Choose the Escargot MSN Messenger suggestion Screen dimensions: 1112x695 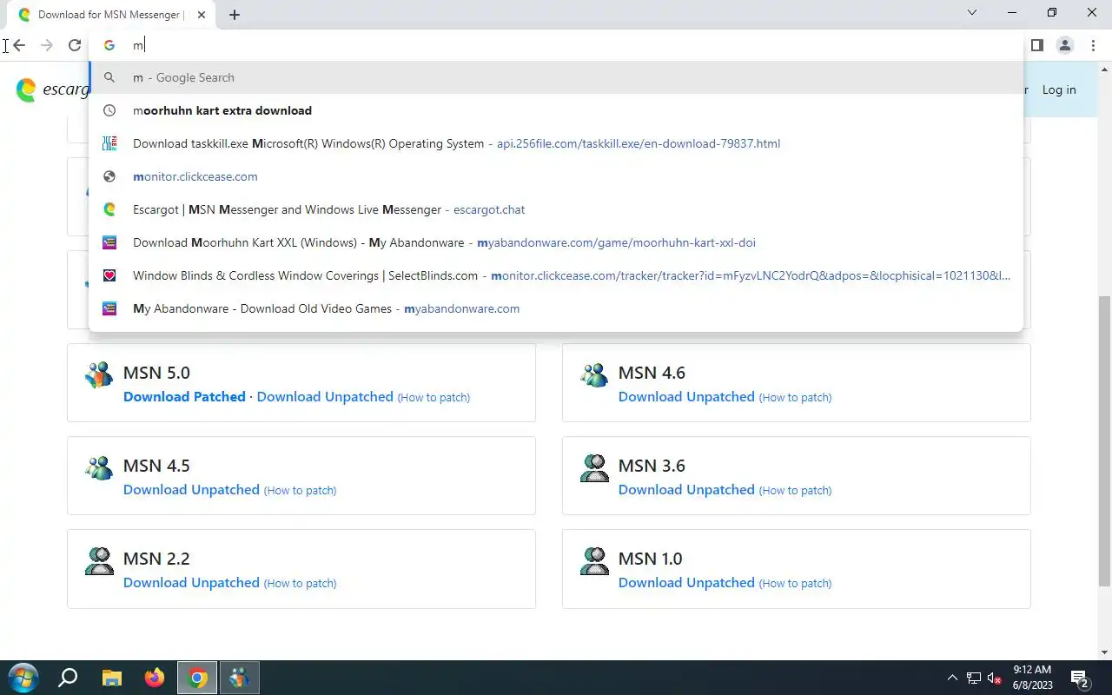click(556, 209)
